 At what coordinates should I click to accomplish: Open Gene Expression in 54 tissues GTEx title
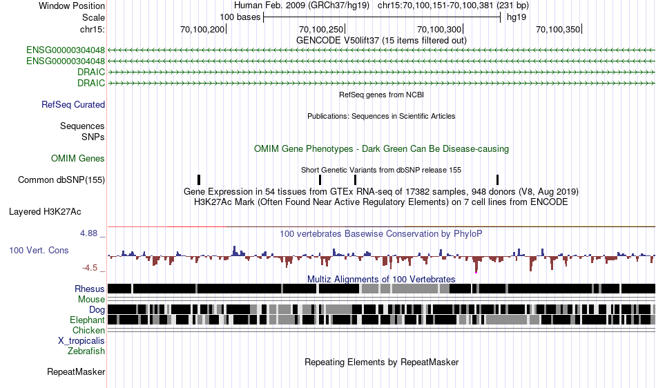[381, 191]
